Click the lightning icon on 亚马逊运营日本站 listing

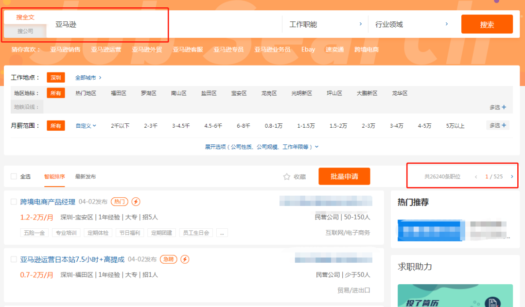pos(185,259)
